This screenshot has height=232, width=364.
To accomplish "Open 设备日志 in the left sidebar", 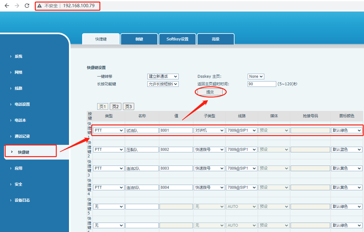I will point(22,200).
